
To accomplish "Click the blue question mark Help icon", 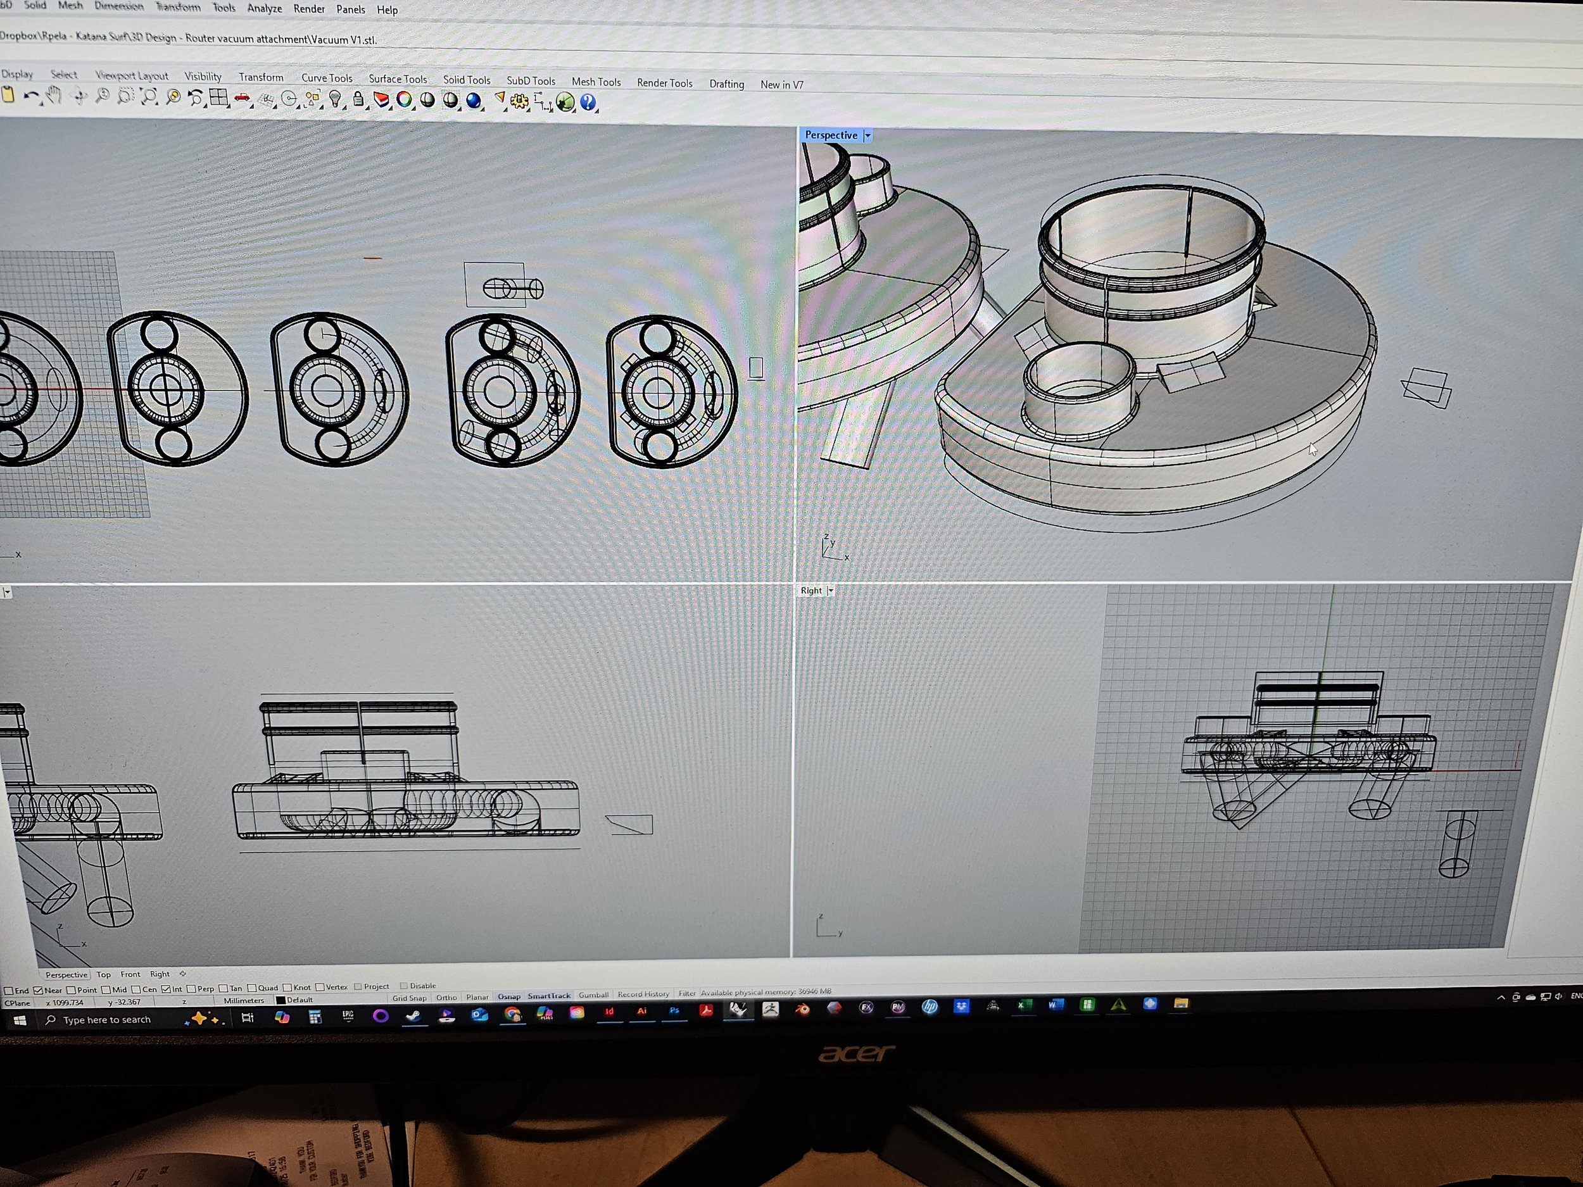I will (x=588, y=103).
